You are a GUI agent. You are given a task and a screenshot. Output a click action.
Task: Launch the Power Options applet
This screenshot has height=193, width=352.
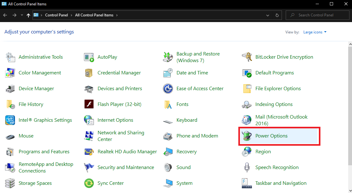[x=271, y=136]
